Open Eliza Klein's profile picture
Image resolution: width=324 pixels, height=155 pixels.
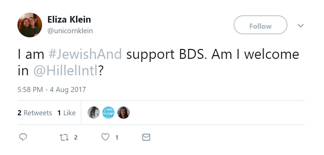click(x=30, y=25)
